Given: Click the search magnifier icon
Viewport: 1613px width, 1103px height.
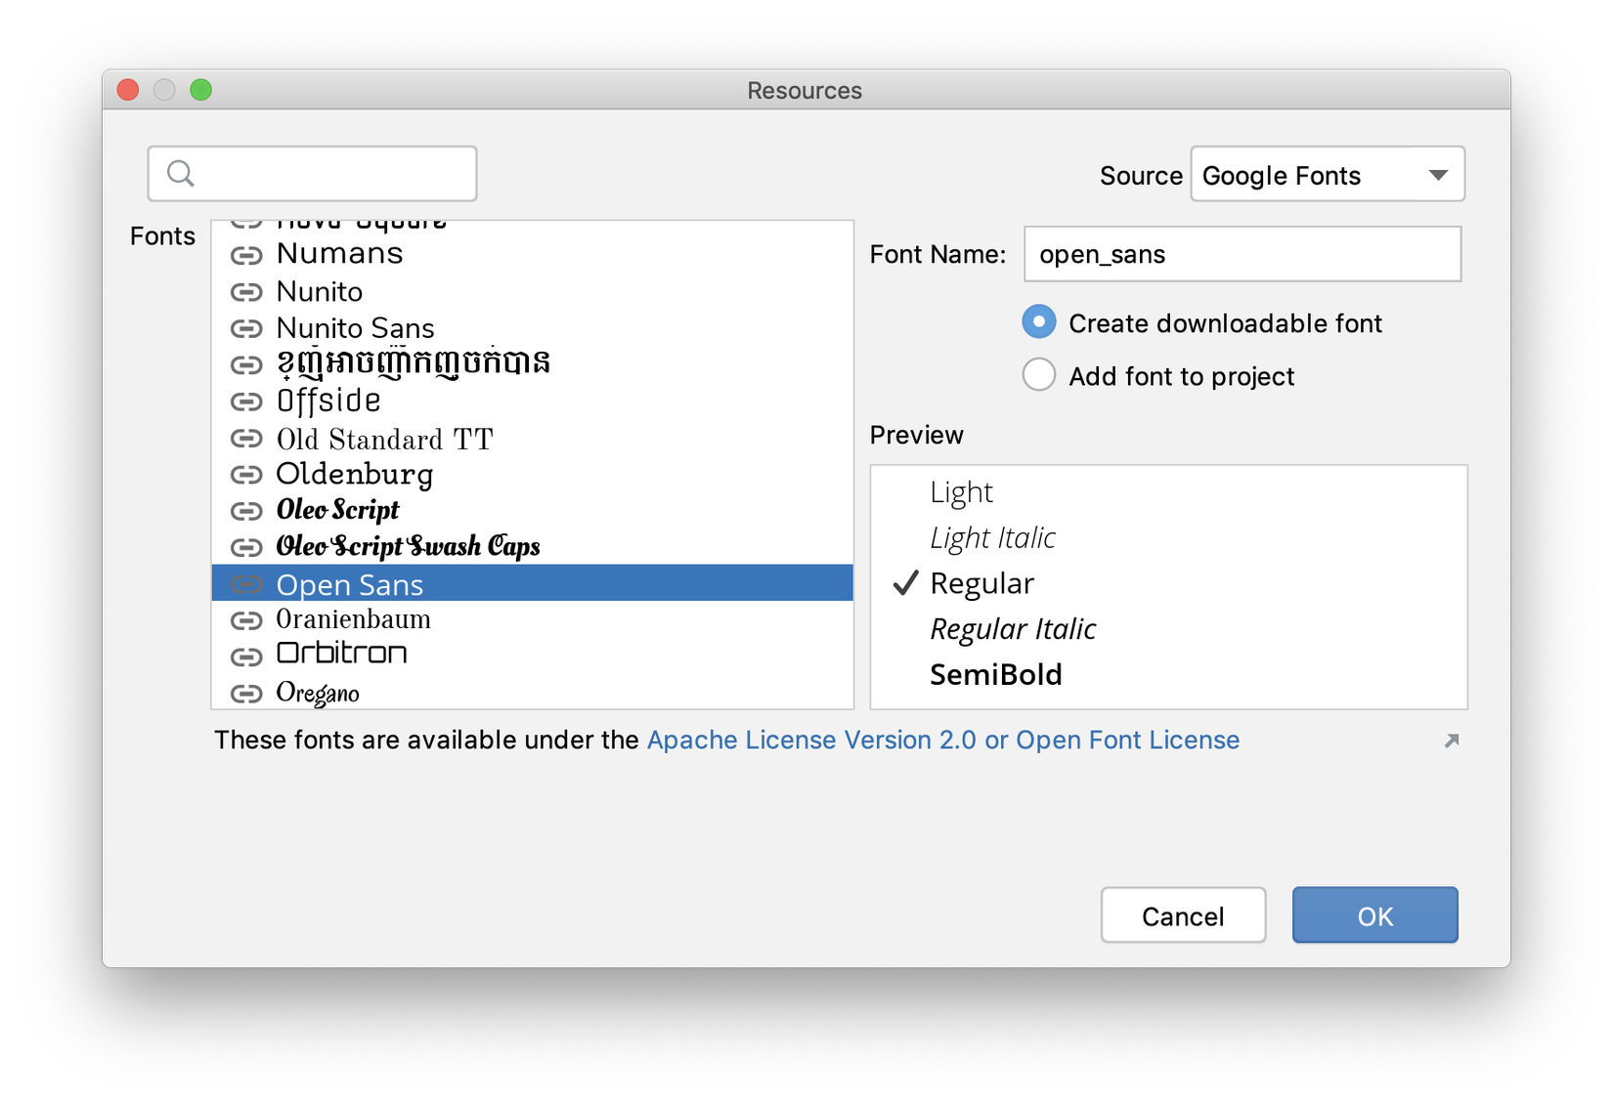Looking at the screenshot, I should [x=181, y=174].
